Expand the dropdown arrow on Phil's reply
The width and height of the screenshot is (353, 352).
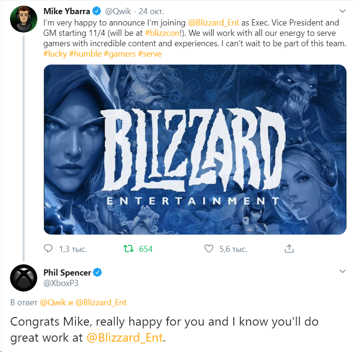343,272
